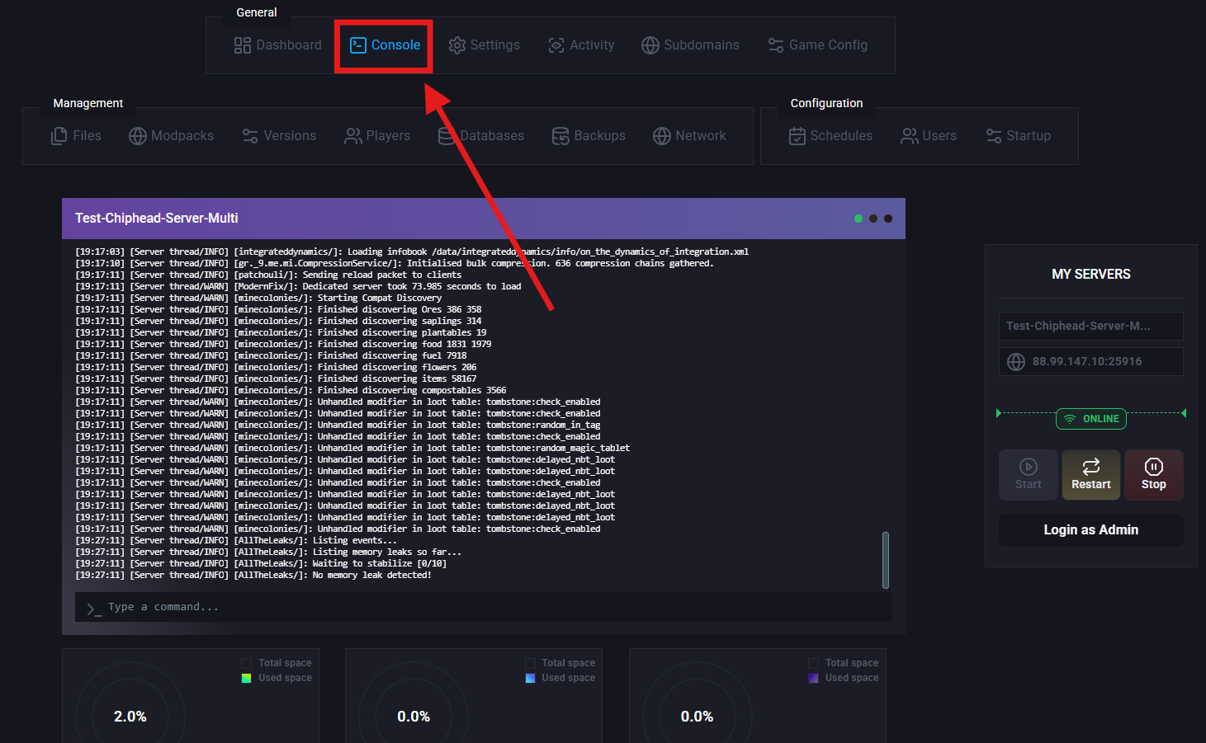This screenshot has height=743, width=1206.
Task: Select the 'Finished discovering saplings 314' line
Action: click(x=278, y=321)
